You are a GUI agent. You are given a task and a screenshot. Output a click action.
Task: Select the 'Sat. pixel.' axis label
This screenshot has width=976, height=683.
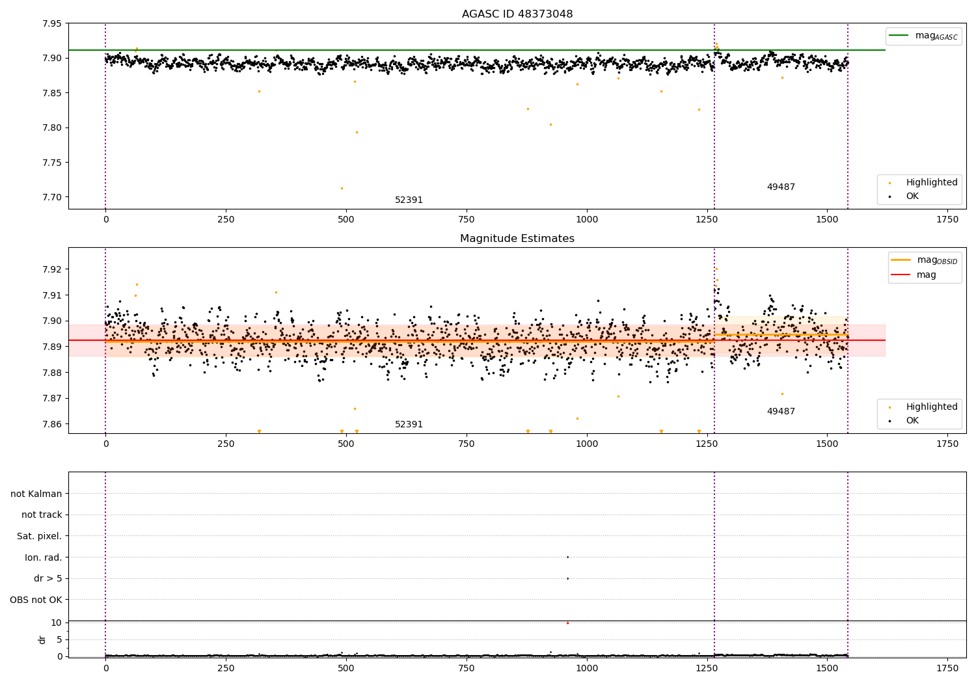point(39,536)
